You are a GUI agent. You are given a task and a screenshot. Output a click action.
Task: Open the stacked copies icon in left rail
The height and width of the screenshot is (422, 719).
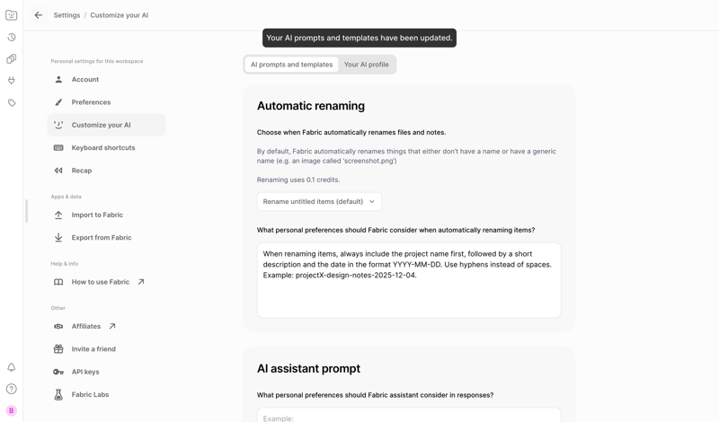pyautogui.click(x=12, y=59)
